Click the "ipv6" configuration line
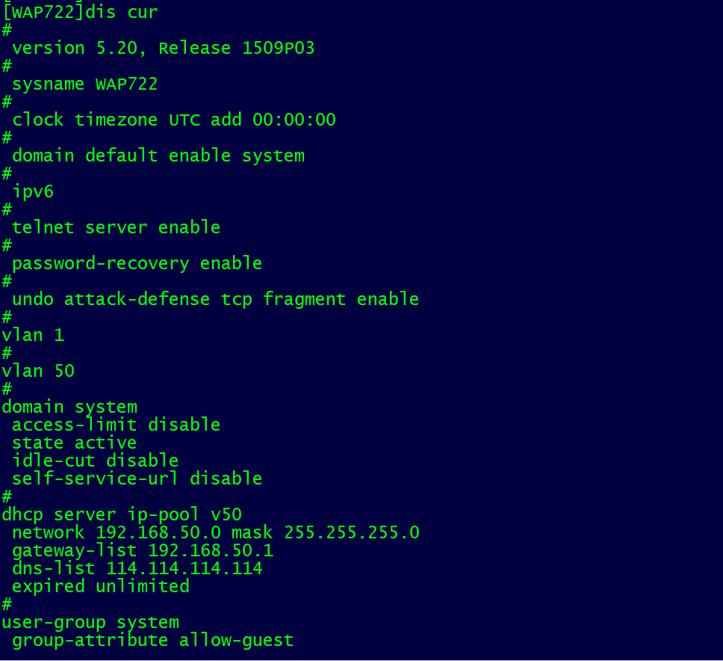The height and width of the screenshot is (661, 723). coord(33,191)
